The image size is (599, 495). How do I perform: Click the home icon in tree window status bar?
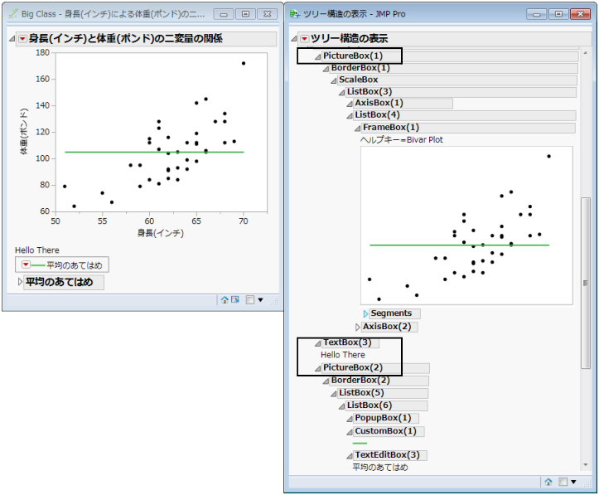click(548, 482)
